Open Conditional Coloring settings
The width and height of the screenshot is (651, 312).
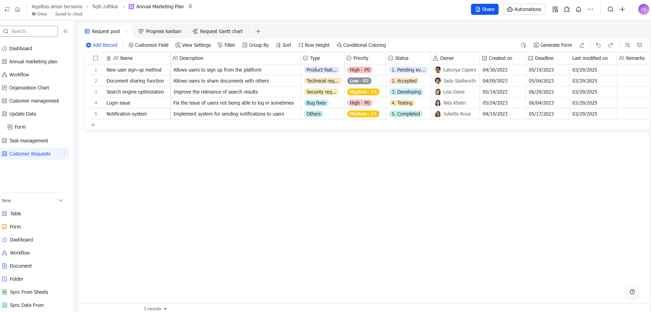click(361, 45)
